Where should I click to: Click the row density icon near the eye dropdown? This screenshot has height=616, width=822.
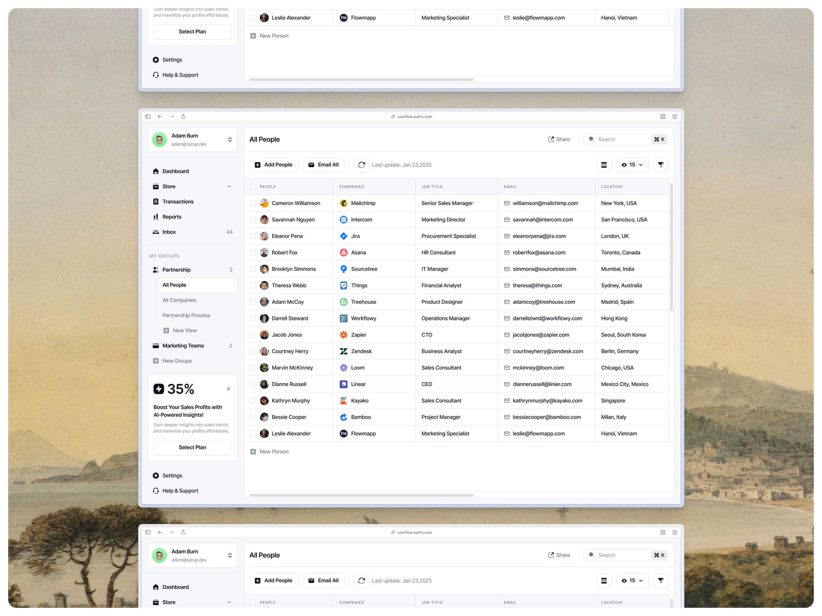click(x=604, y=165)
